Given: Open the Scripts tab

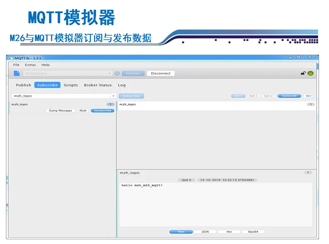Looking at the screenshot, I should [71, 85].
